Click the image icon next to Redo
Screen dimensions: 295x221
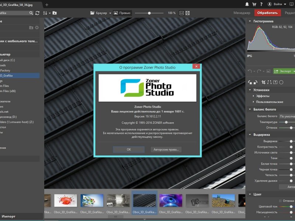(x=268, y=71)
